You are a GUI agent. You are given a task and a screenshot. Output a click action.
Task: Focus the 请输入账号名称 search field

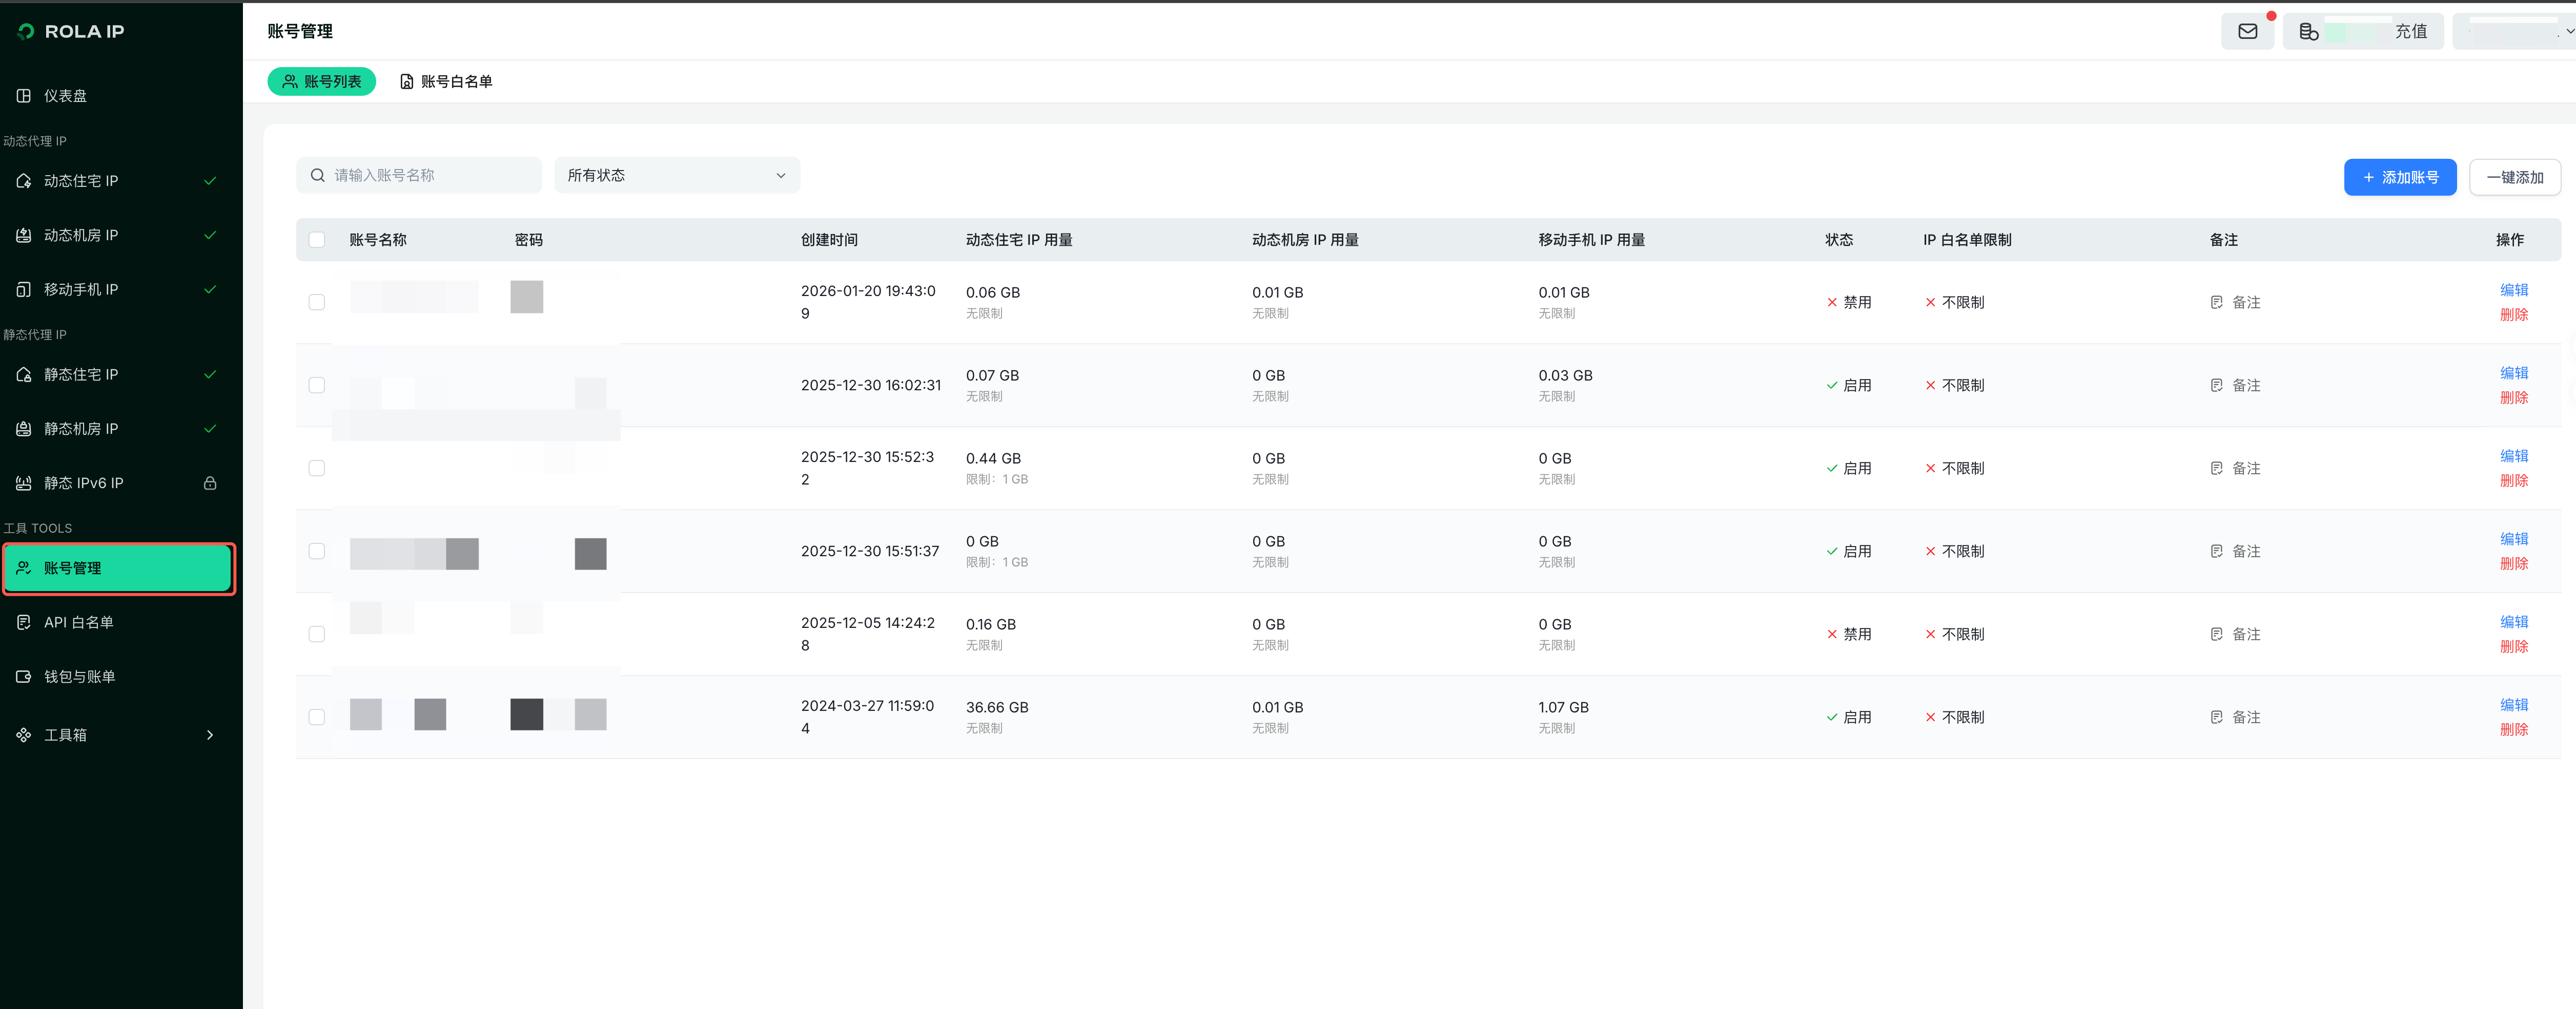tap(419, 176)
